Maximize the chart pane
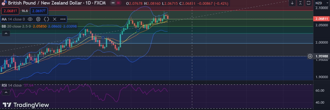 (x=308, y=3)
